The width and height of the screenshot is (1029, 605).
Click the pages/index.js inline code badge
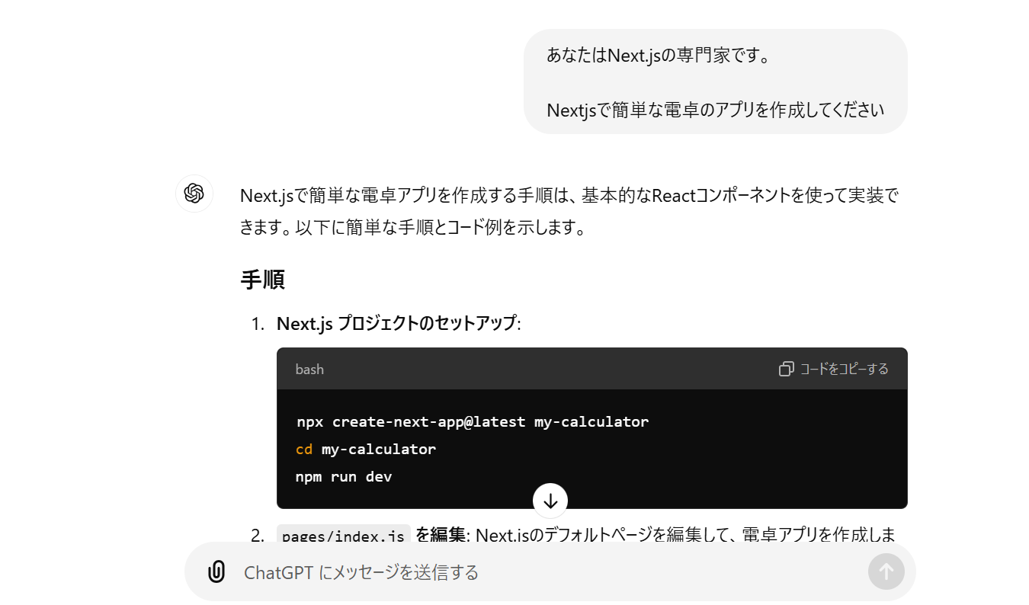tap(343, 535)
